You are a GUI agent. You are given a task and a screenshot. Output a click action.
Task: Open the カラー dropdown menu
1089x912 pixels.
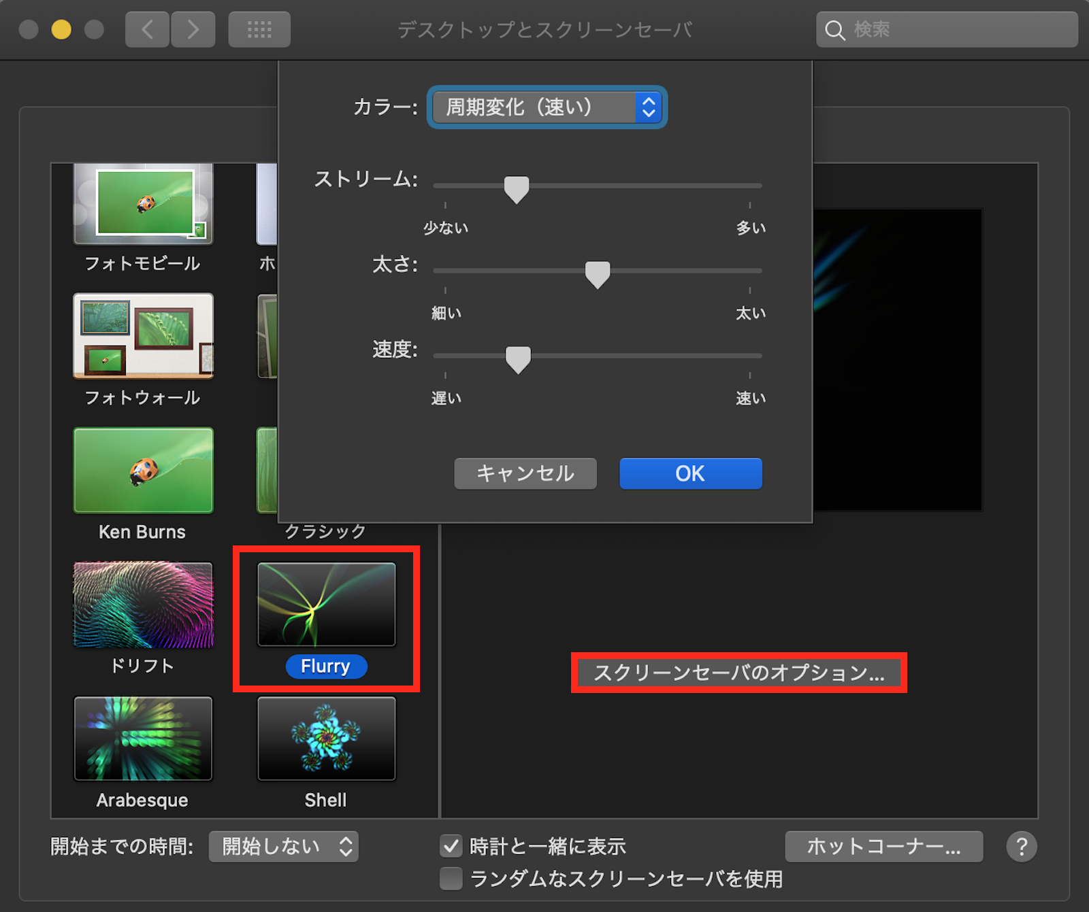coord(547,107)
